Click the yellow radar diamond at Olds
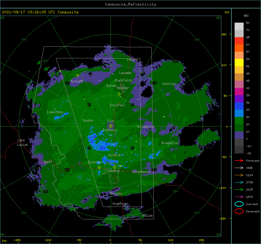261x244 pixels. pos(111,126)
